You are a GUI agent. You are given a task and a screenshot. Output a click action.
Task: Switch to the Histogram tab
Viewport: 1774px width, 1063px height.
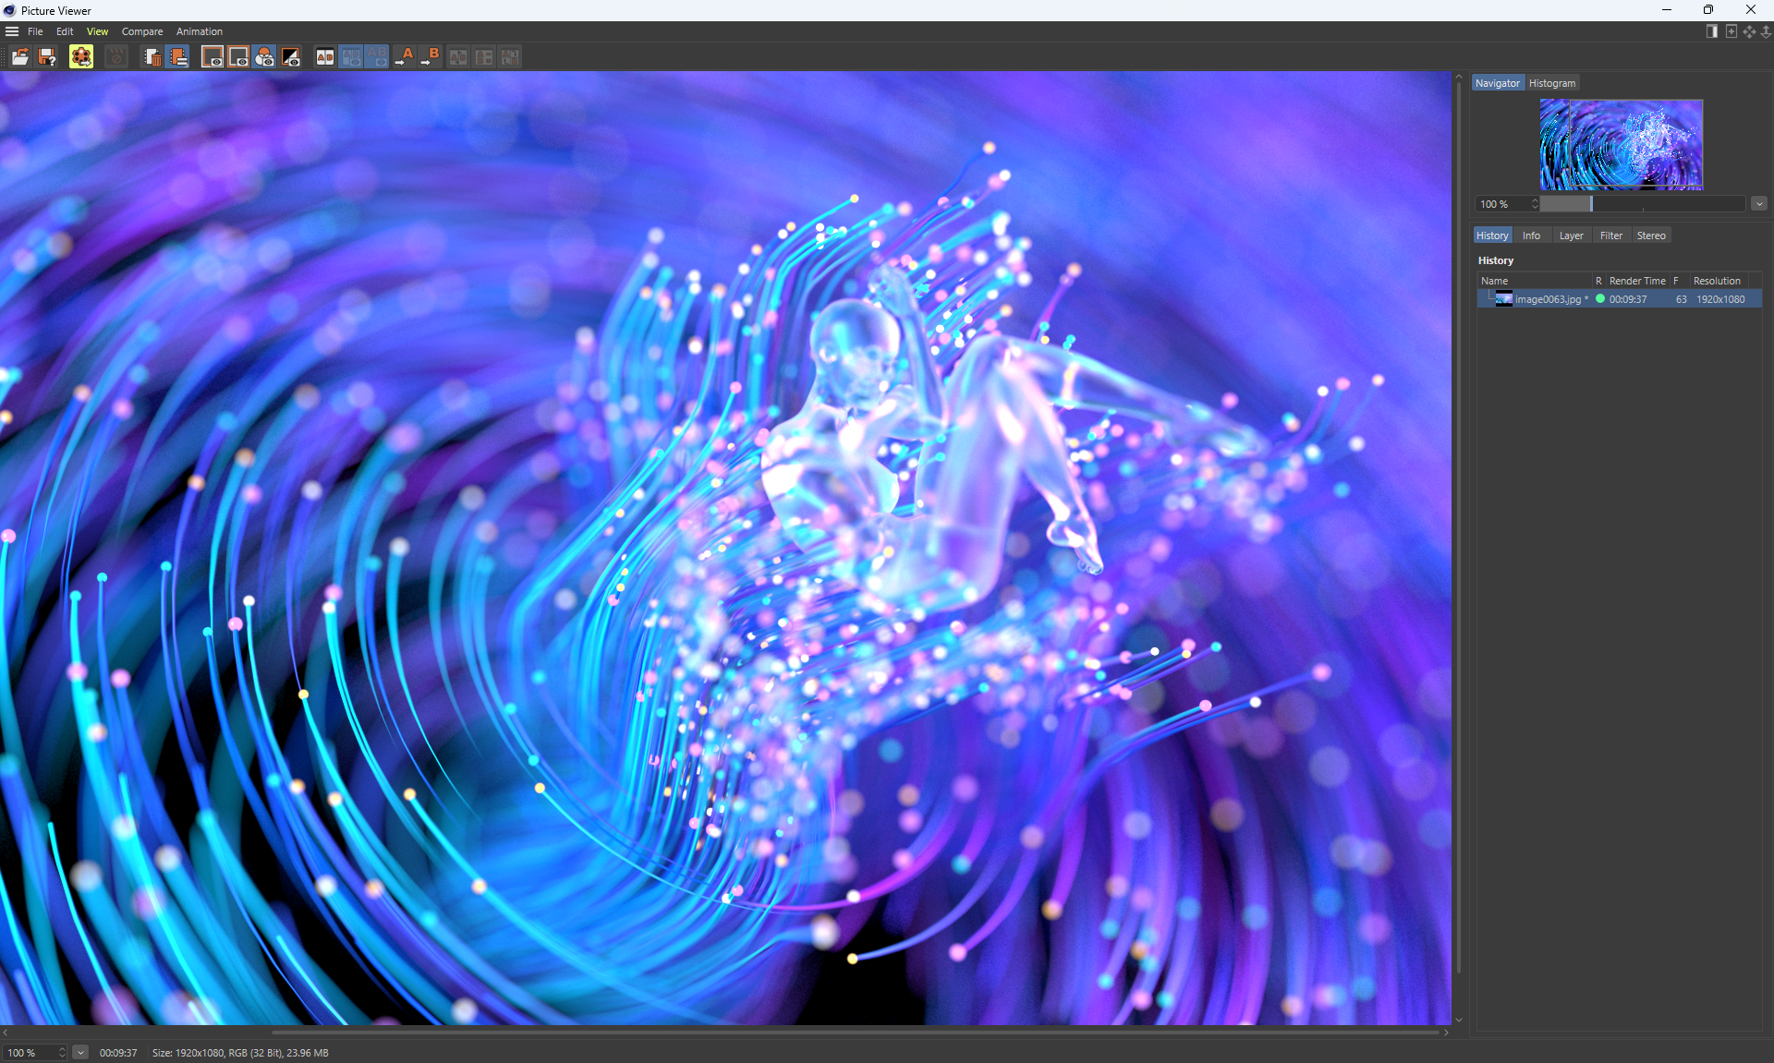tap(1551, 83)
